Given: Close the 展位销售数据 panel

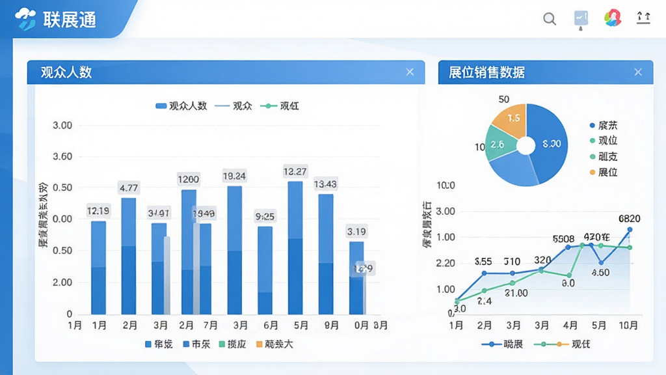Looking at the screenshot, I should [638, 72].
